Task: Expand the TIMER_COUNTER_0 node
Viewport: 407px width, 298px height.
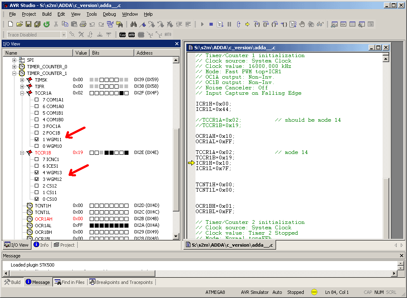Action: [14, 67]
